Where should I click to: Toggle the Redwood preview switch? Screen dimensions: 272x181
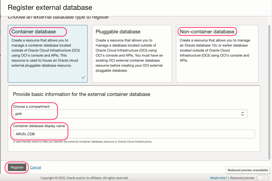[x=263, y=178]
